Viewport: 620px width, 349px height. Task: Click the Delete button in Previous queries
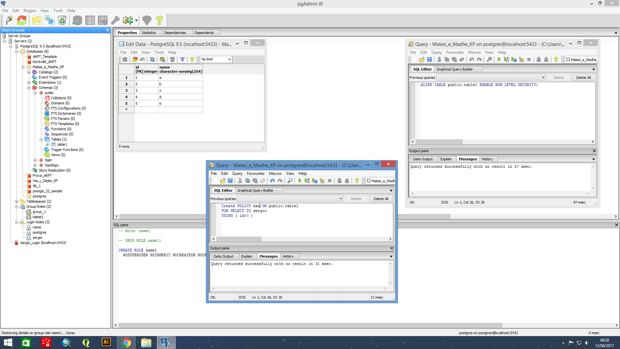[356, 198]
